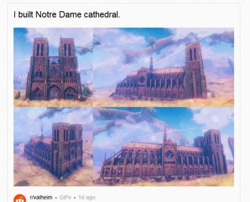Open the bottom-left angled corner view image
The height and width of the screenshot is (202, 250).
tap(53, 147)
